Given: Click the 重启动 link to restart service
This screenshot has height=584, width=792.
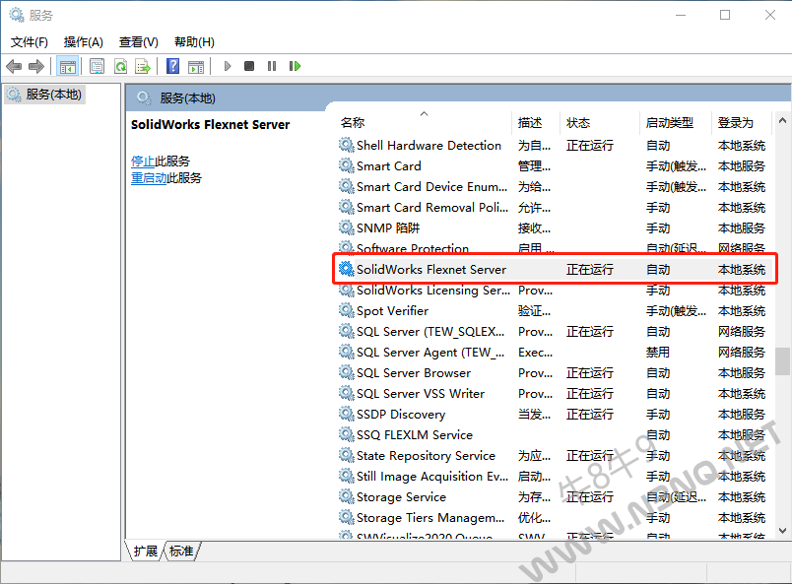Looking at the screenshot, I should coord(149,178).
